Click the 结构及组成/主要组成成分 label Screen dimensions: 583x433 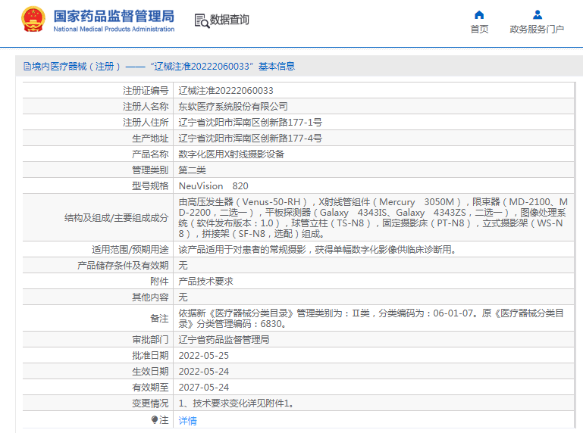[x=117, y=218]
